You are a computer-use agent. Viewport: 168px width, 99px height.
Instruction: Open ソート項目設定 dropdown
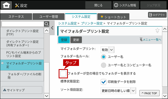(x=118, y=91)
